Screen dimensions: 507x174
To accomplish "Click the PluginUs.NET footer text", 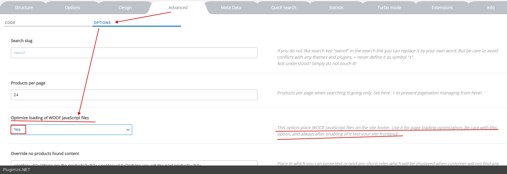I will click(17, 170).
